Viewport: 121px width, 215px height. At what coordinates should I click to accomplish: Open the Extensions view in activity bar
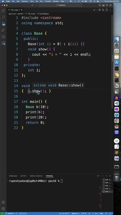[x=3, y=43]
